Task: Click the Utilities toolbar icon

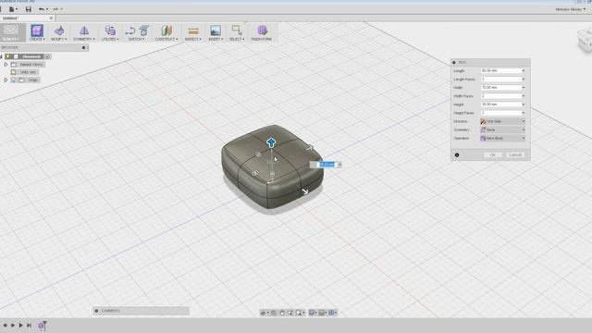Action: 110,31
